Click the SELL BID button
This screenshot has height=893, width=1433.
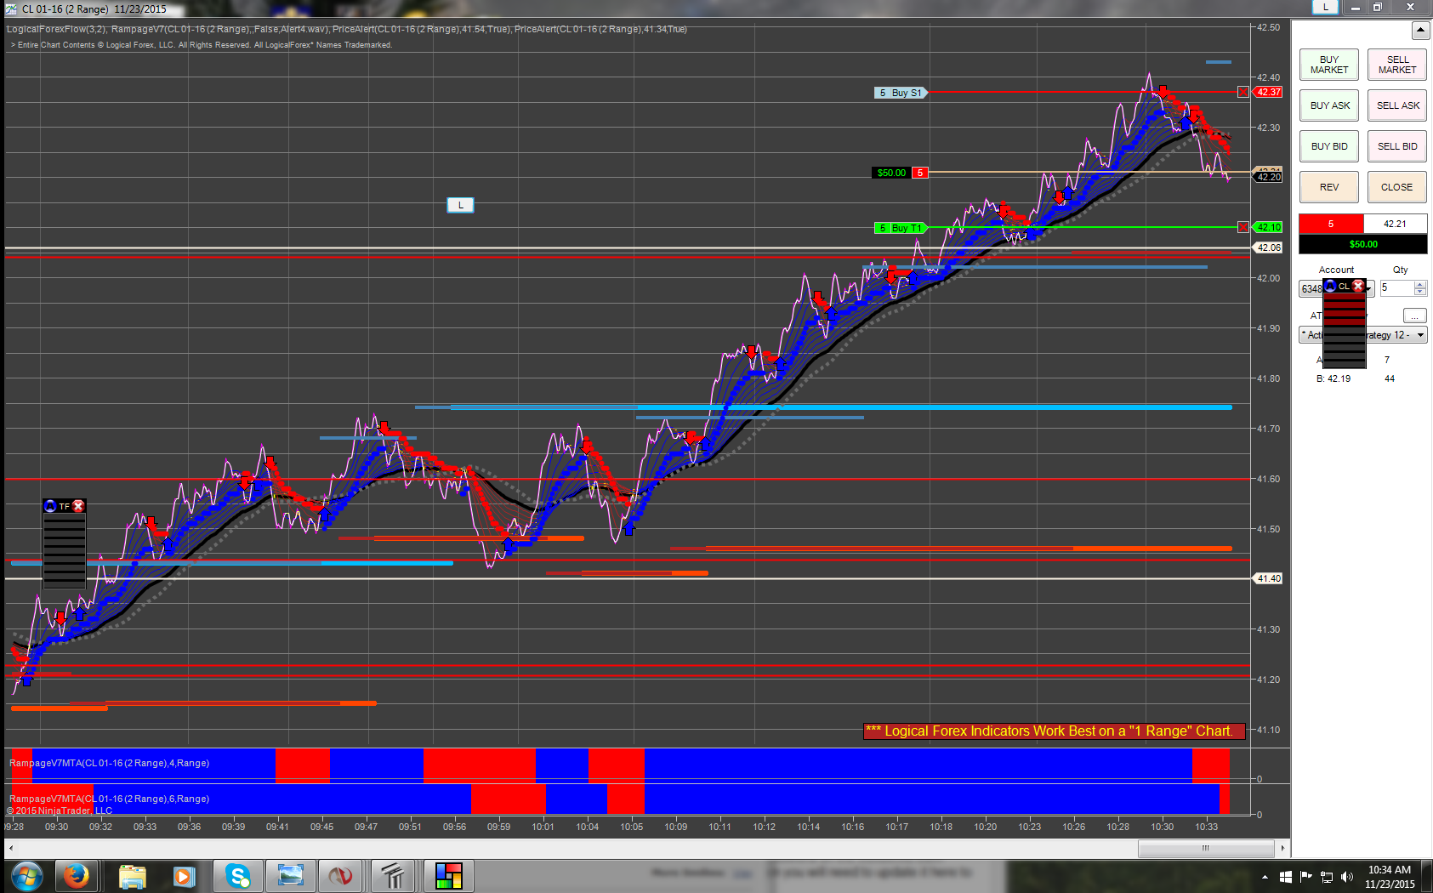tap(1397, 146)
